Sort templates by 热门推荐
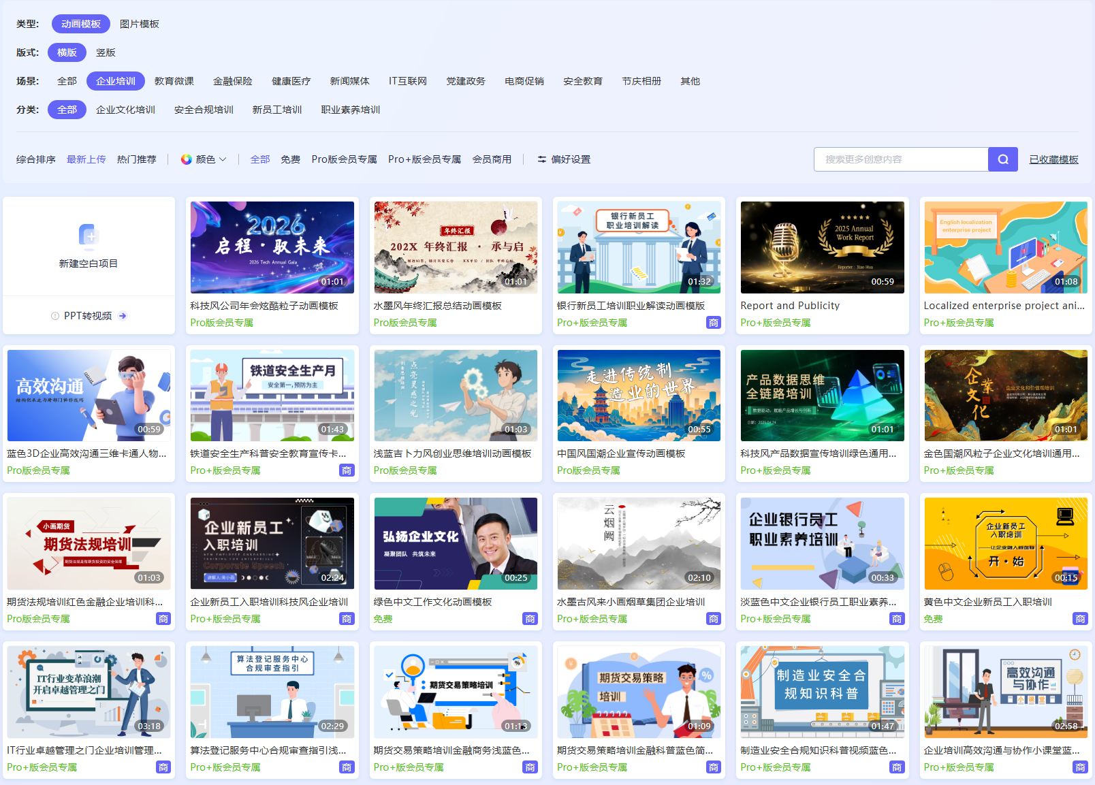The width and height of the screenshot is (1095, 785). (137, 159)
